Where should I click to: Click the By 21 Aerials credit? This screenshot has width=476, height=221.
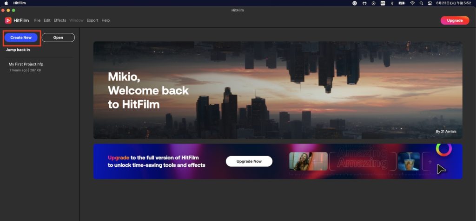tap(446, 132)
